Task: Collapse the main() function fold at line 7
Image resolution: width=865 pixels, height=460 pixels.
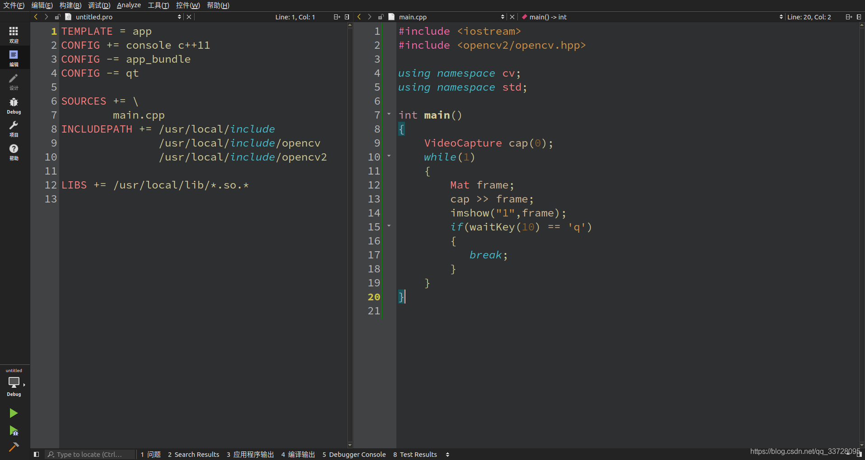Action: click(389, 114)
